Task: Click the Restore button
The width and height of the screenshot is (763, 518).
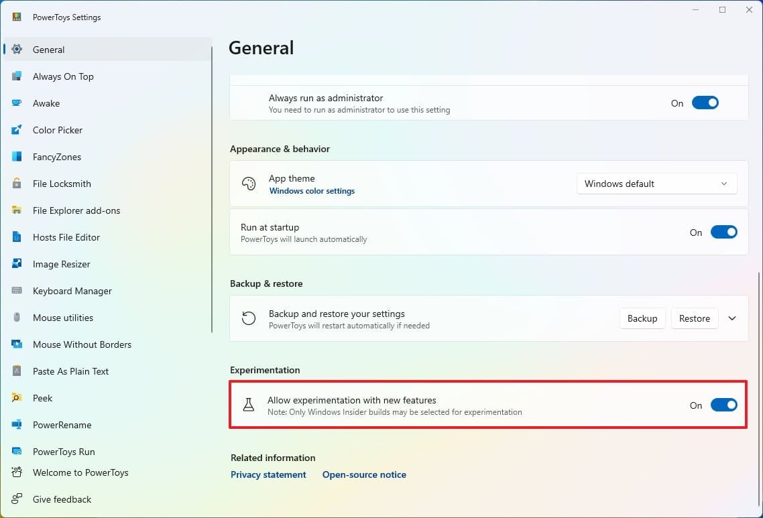Action: point(694,318)
